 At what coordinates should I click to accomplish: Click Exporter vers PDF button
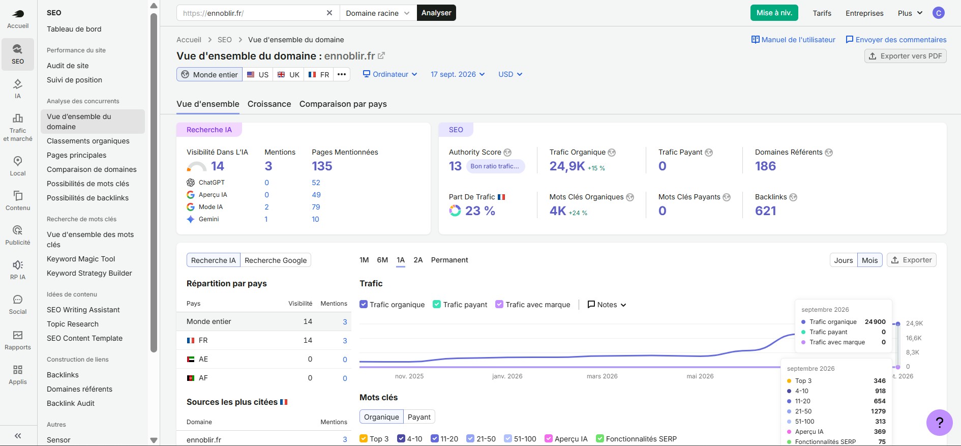click(x=906, y=56)
